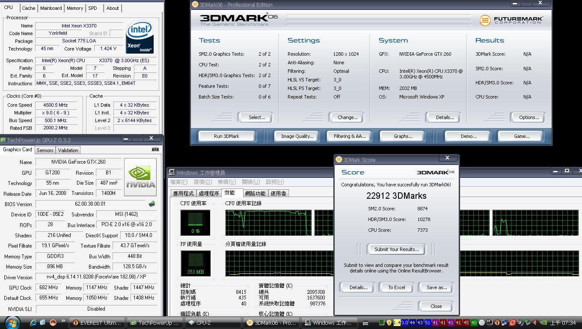Screen dimensions: 582x329
Task: Open Task Manager 選項(O) menu
Action: pyautogui.click(x=202, y=182)
